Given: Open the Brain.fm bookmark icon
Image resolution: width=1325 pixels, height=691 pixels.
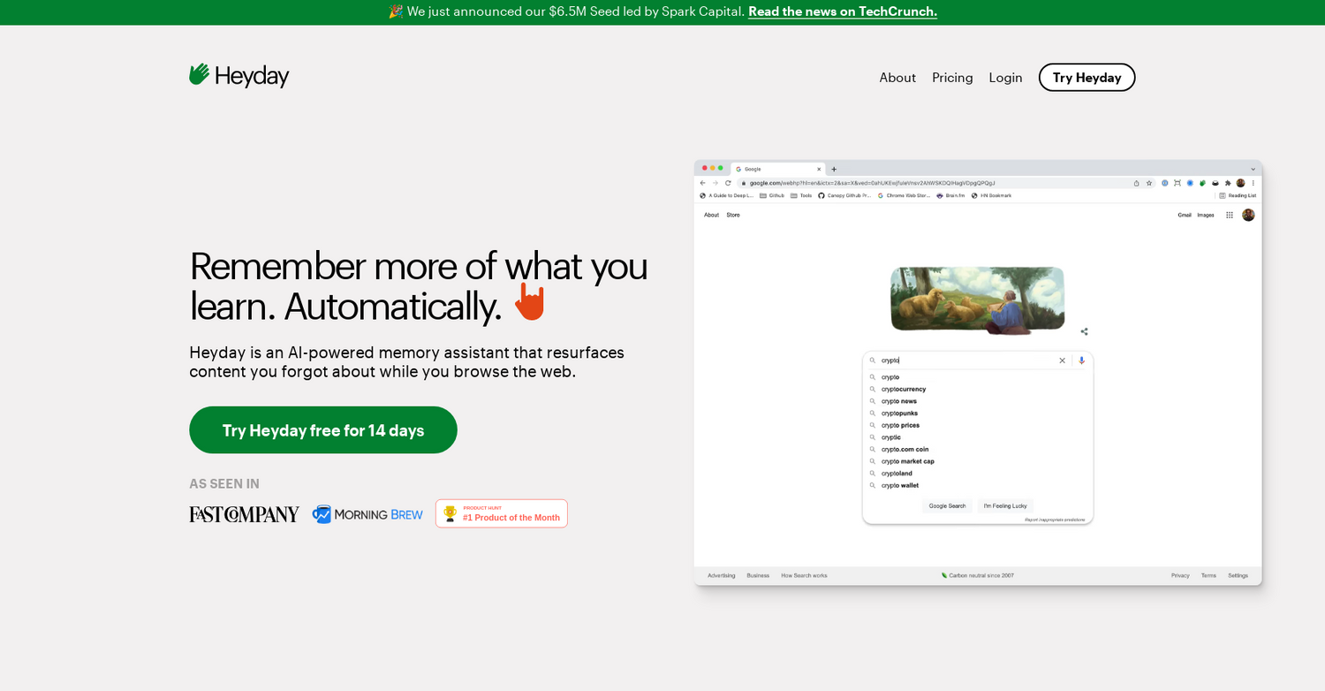Looking at the screenshot, I should (938, 195).
